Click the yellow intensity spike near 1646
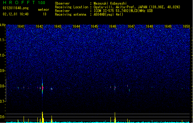 115,117
